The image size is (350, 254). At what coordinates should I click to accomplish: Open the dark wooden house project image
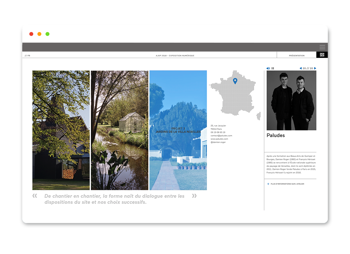tap(61, 130)
